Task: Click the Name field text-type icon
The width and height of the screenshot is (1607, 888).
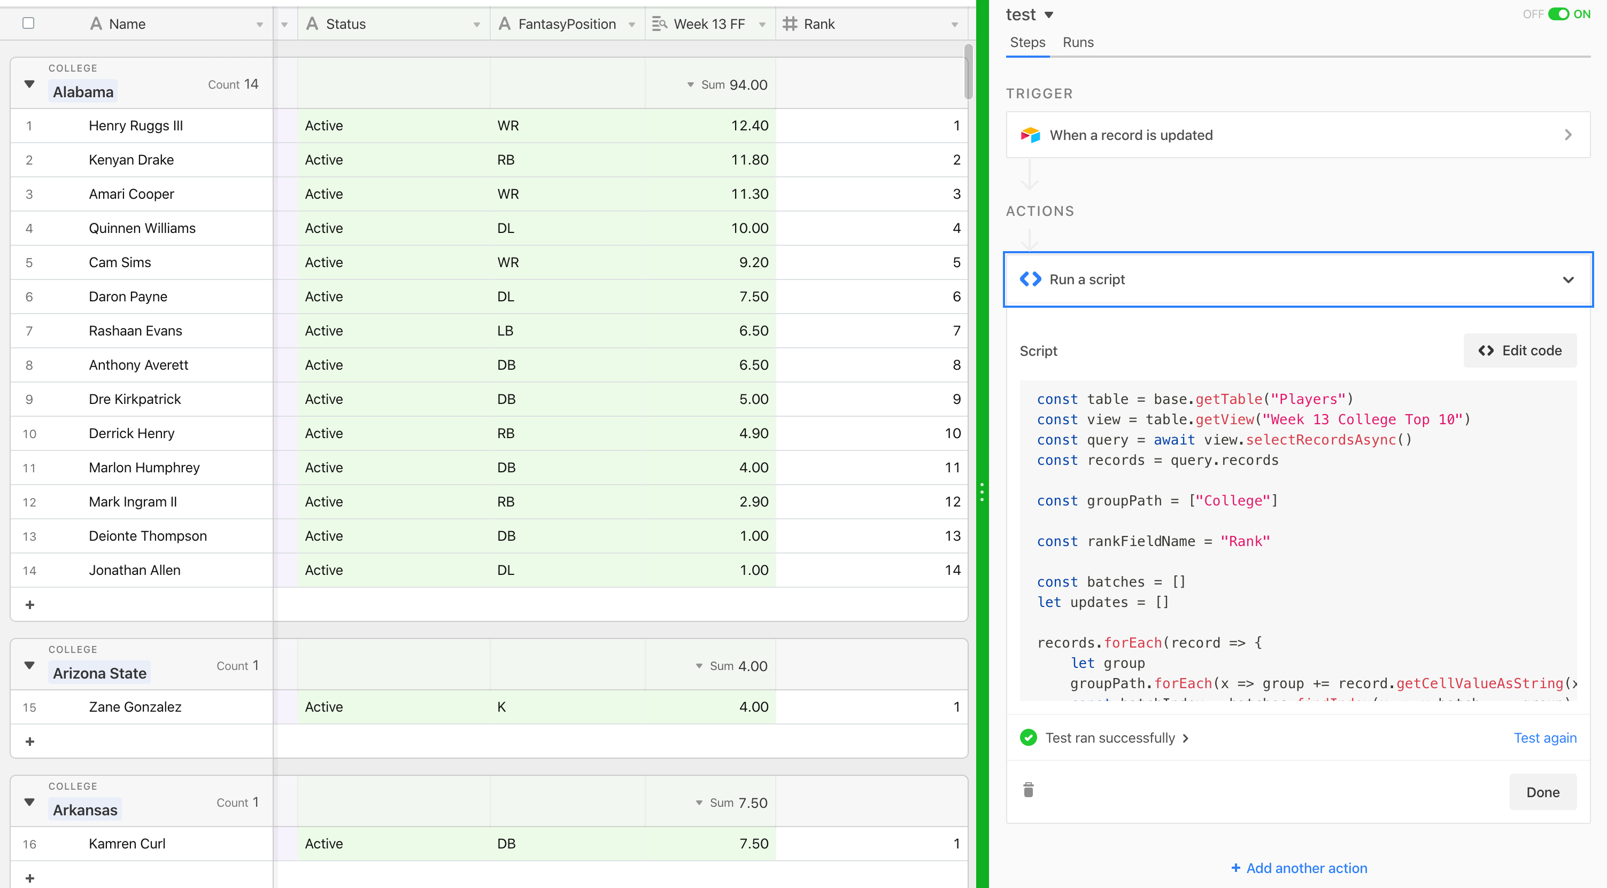Action: 96,24
